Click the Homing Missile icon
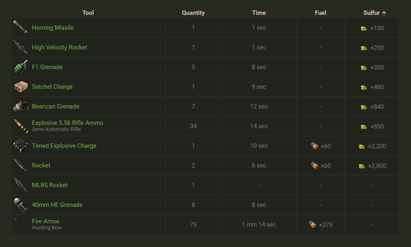 point(20,28)
